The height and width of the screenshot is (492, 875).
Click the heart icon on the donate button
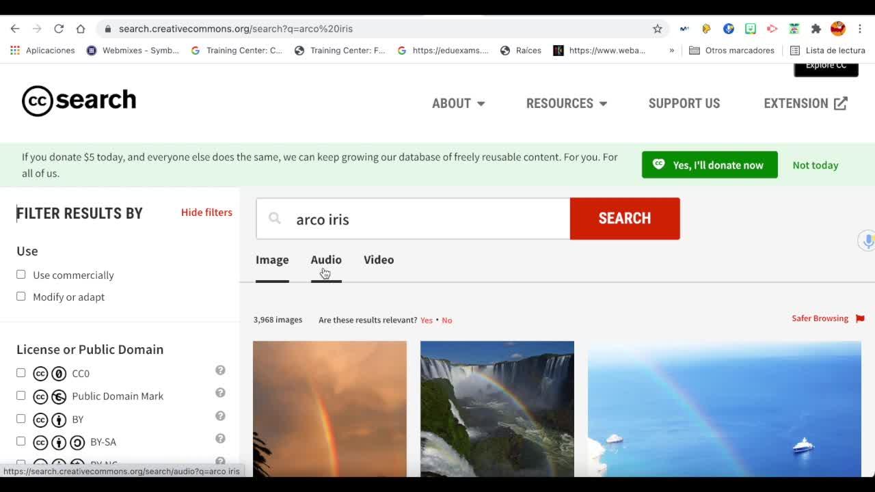(x=658, y=164)
